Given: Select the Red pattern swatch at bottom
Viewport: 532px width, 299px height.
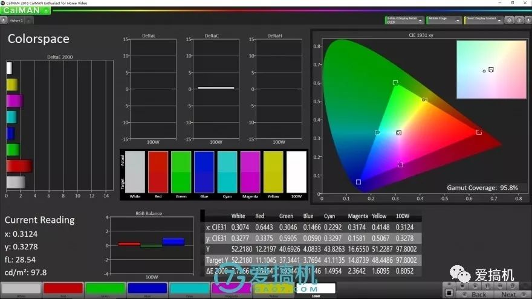Looking at the screenshot, I should (x=63, y=289).
